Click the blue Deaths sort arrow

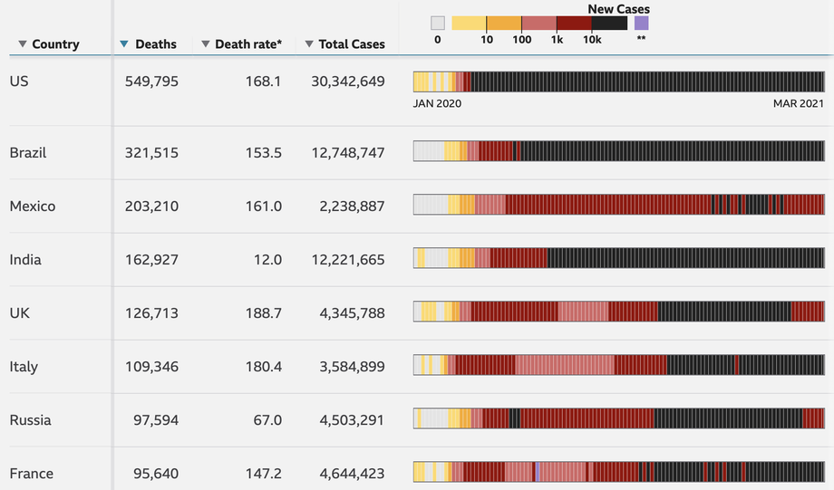point(124,44)
